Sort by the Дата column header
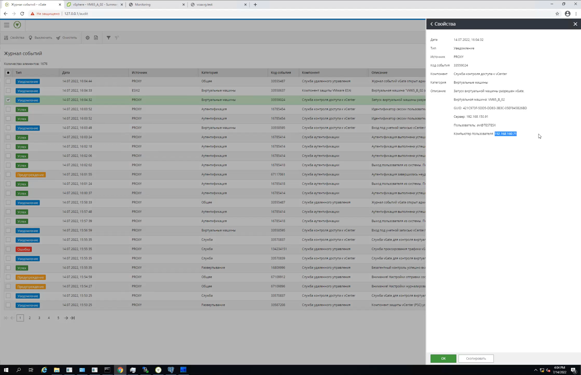 pos(66,73)
